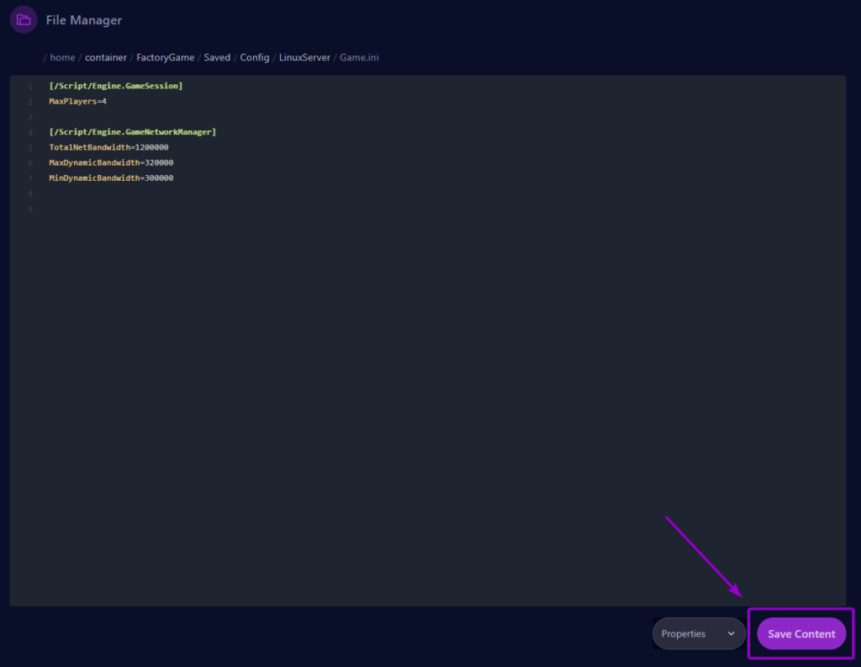Place cursor on TotalNetBandwidth=1200000 line
The image size is (861, 667).
coord(108,147)
